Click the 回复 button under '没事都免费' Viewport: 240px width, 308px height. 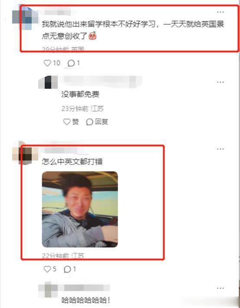97,122
